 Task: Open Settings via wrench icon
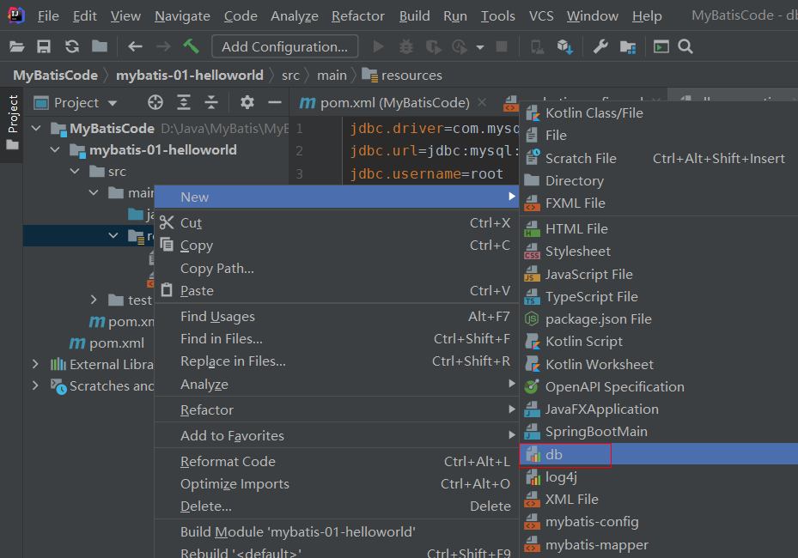click(600, 47)
